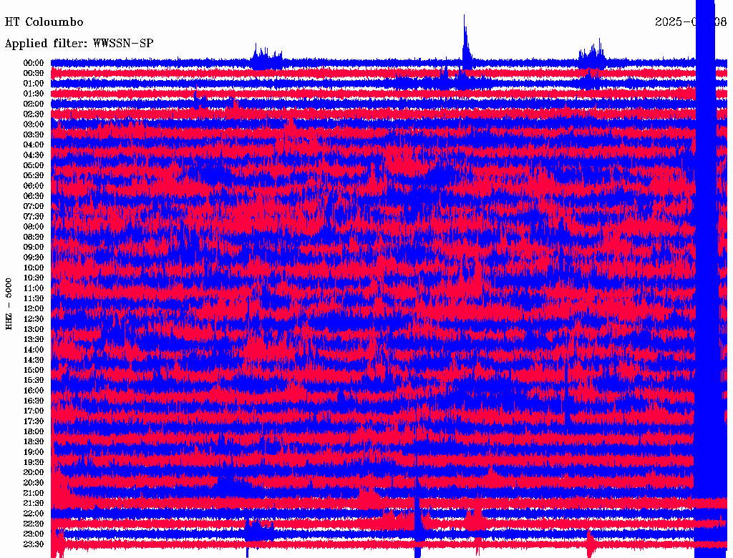The width and height of the screenshot is (733, 558).
Task: Click the 13:00 time label
Action: (34, 330)
